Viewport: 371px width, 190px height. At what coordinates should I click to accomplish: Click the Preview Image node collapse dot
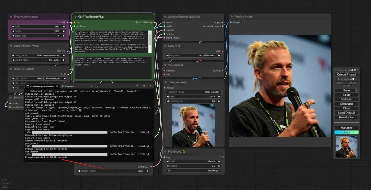coord(231,16)
